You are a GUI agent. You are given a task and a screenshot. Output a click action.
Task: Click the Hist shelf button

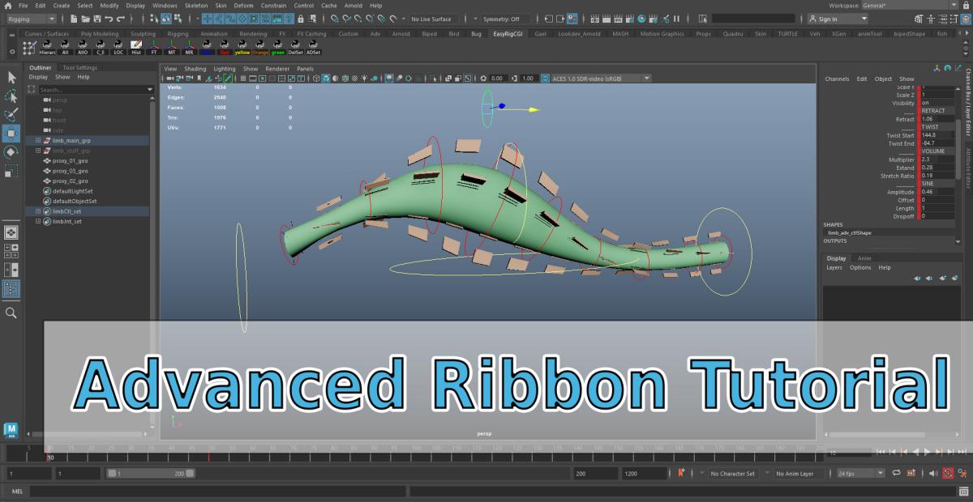pos(135,48)
